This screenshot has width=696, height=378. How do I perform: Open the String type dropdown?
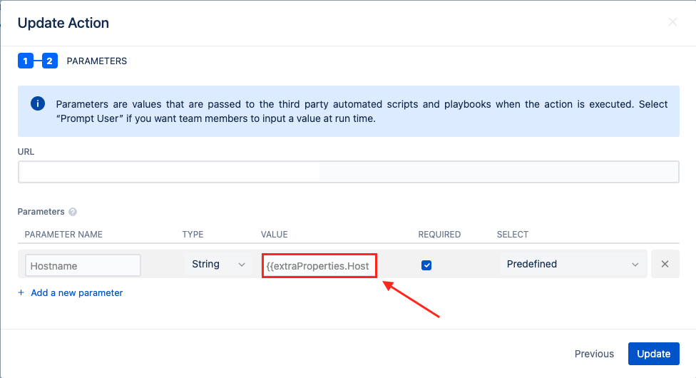(218, 265)
